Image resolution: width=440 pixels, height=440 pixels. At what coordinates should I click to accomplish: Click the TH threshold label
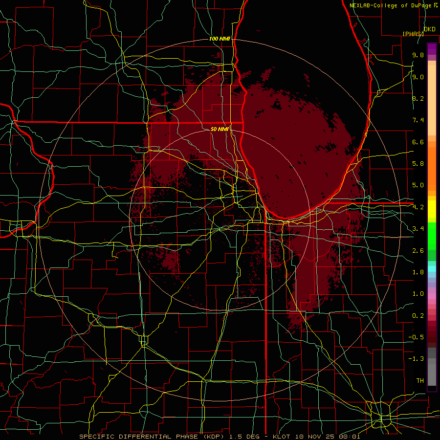click(420, 381)
